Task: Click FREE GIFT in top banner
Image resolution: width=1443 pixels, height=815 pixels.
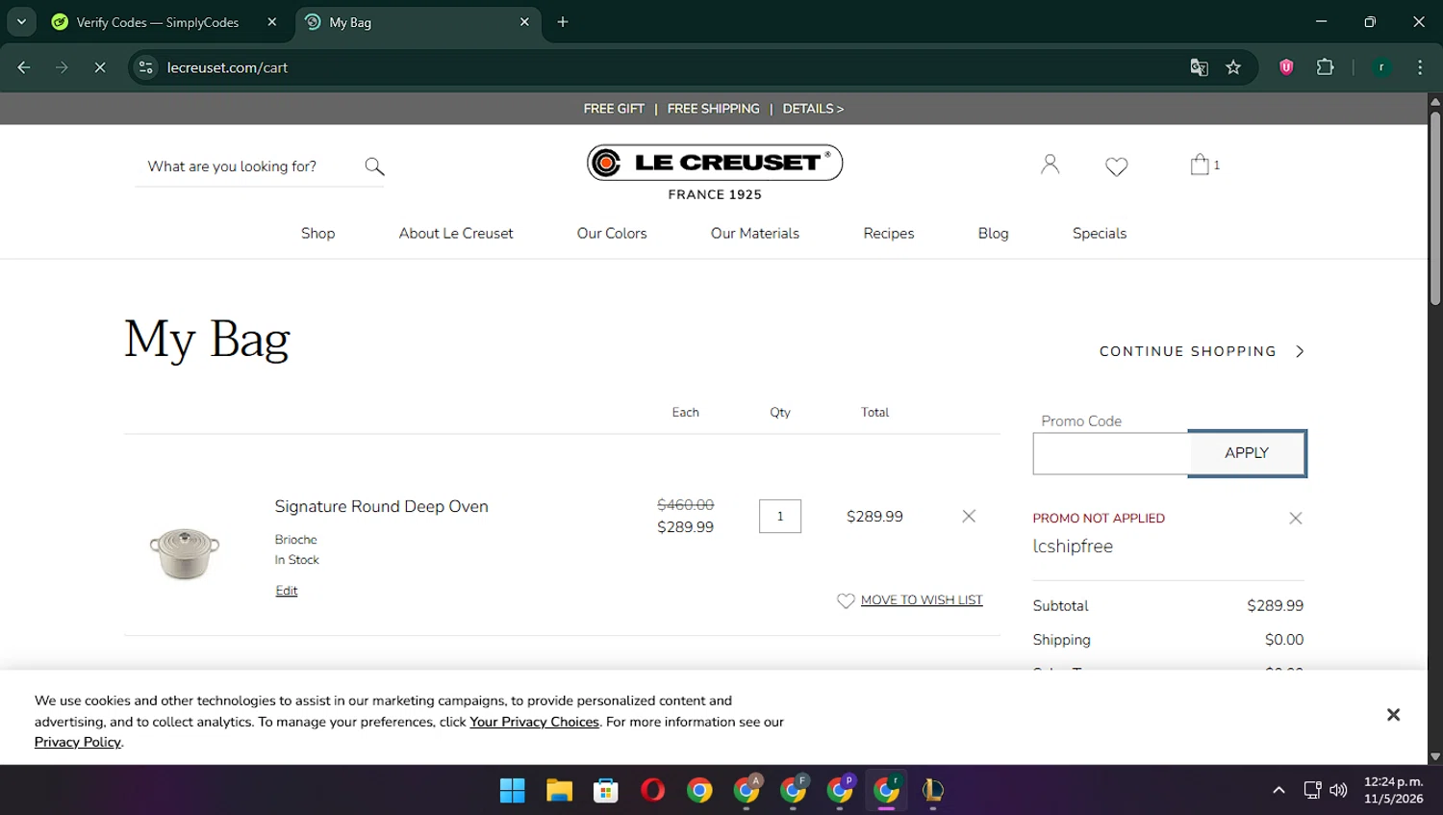Action: pyautogui.click(x=614, y=109)
